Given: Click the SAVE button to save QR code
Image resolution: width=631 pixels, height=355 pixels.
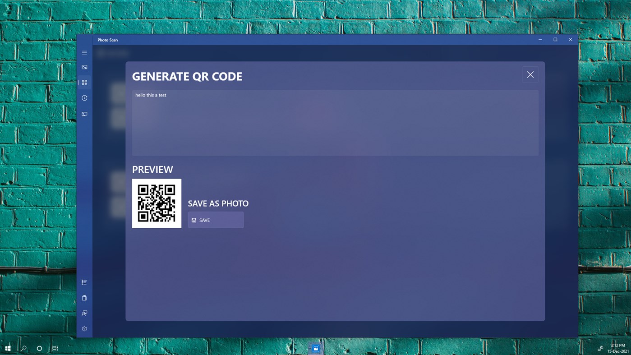Looking at the screenshot, I should 216,220.
